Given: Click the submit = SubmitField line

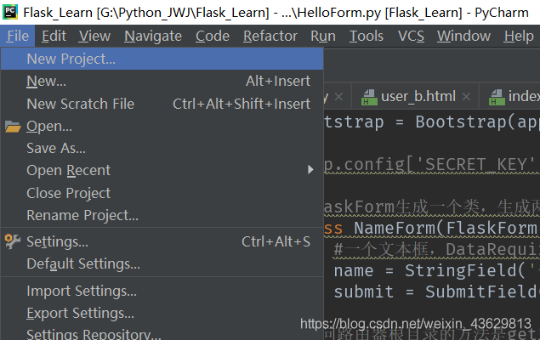Looking at the screenshot, I should coord(437,292).
